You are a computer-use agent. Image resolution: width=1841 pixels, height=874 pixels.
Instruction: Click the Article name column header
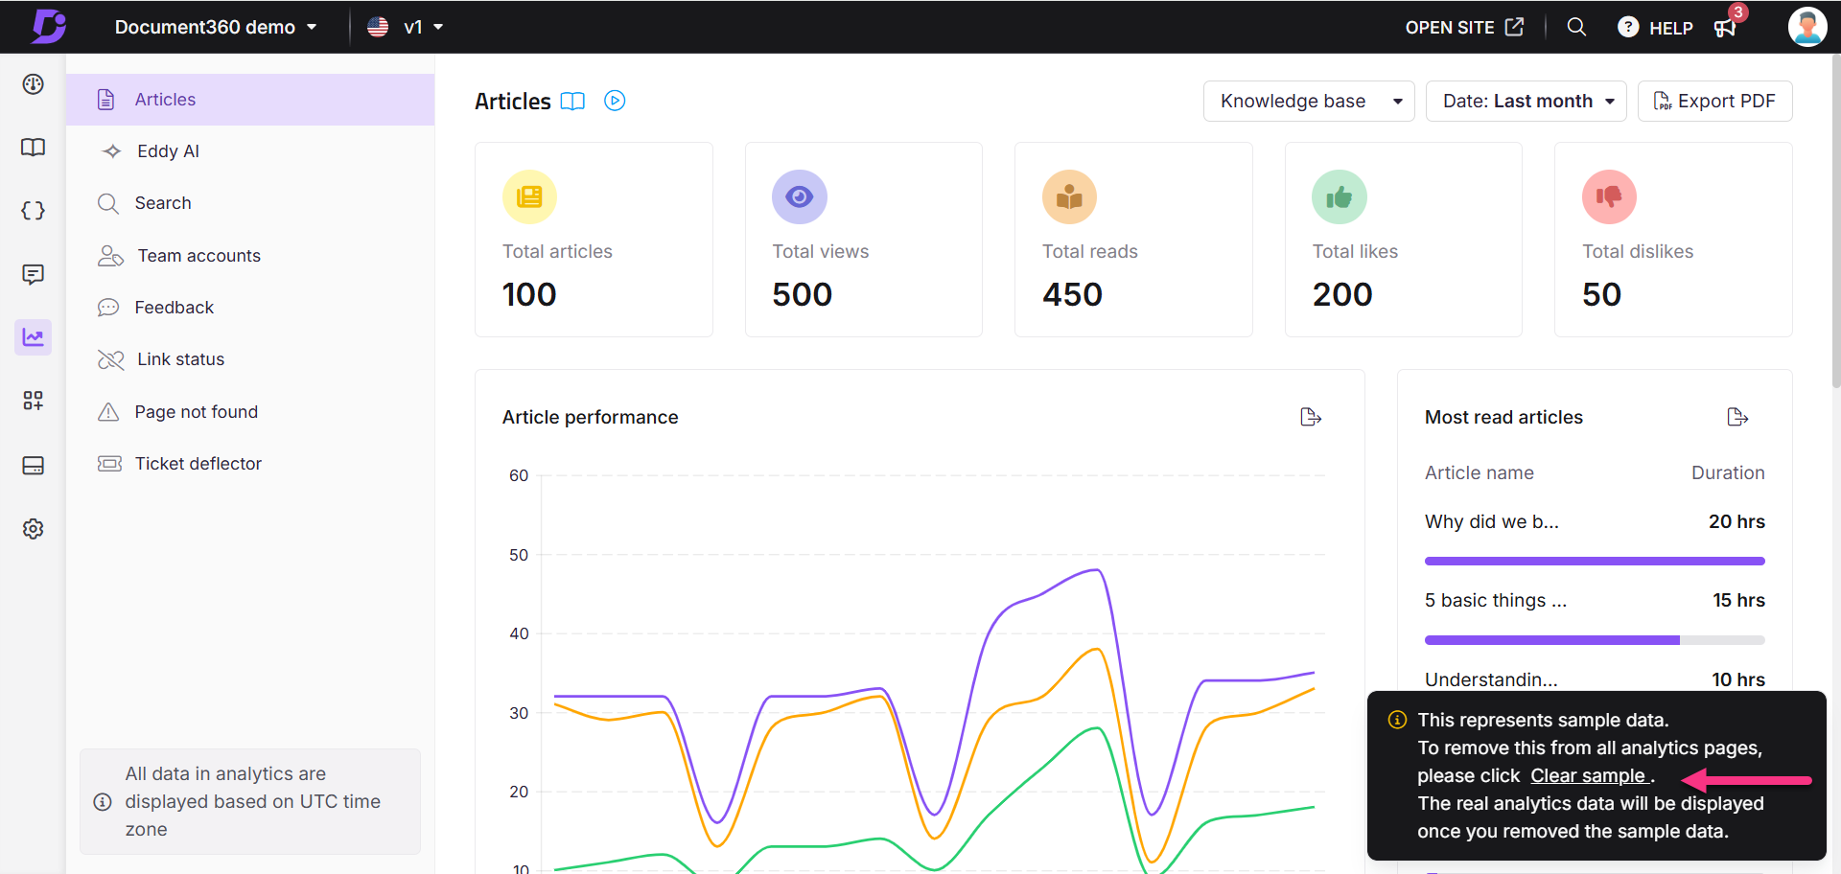tap(1480, 472)
